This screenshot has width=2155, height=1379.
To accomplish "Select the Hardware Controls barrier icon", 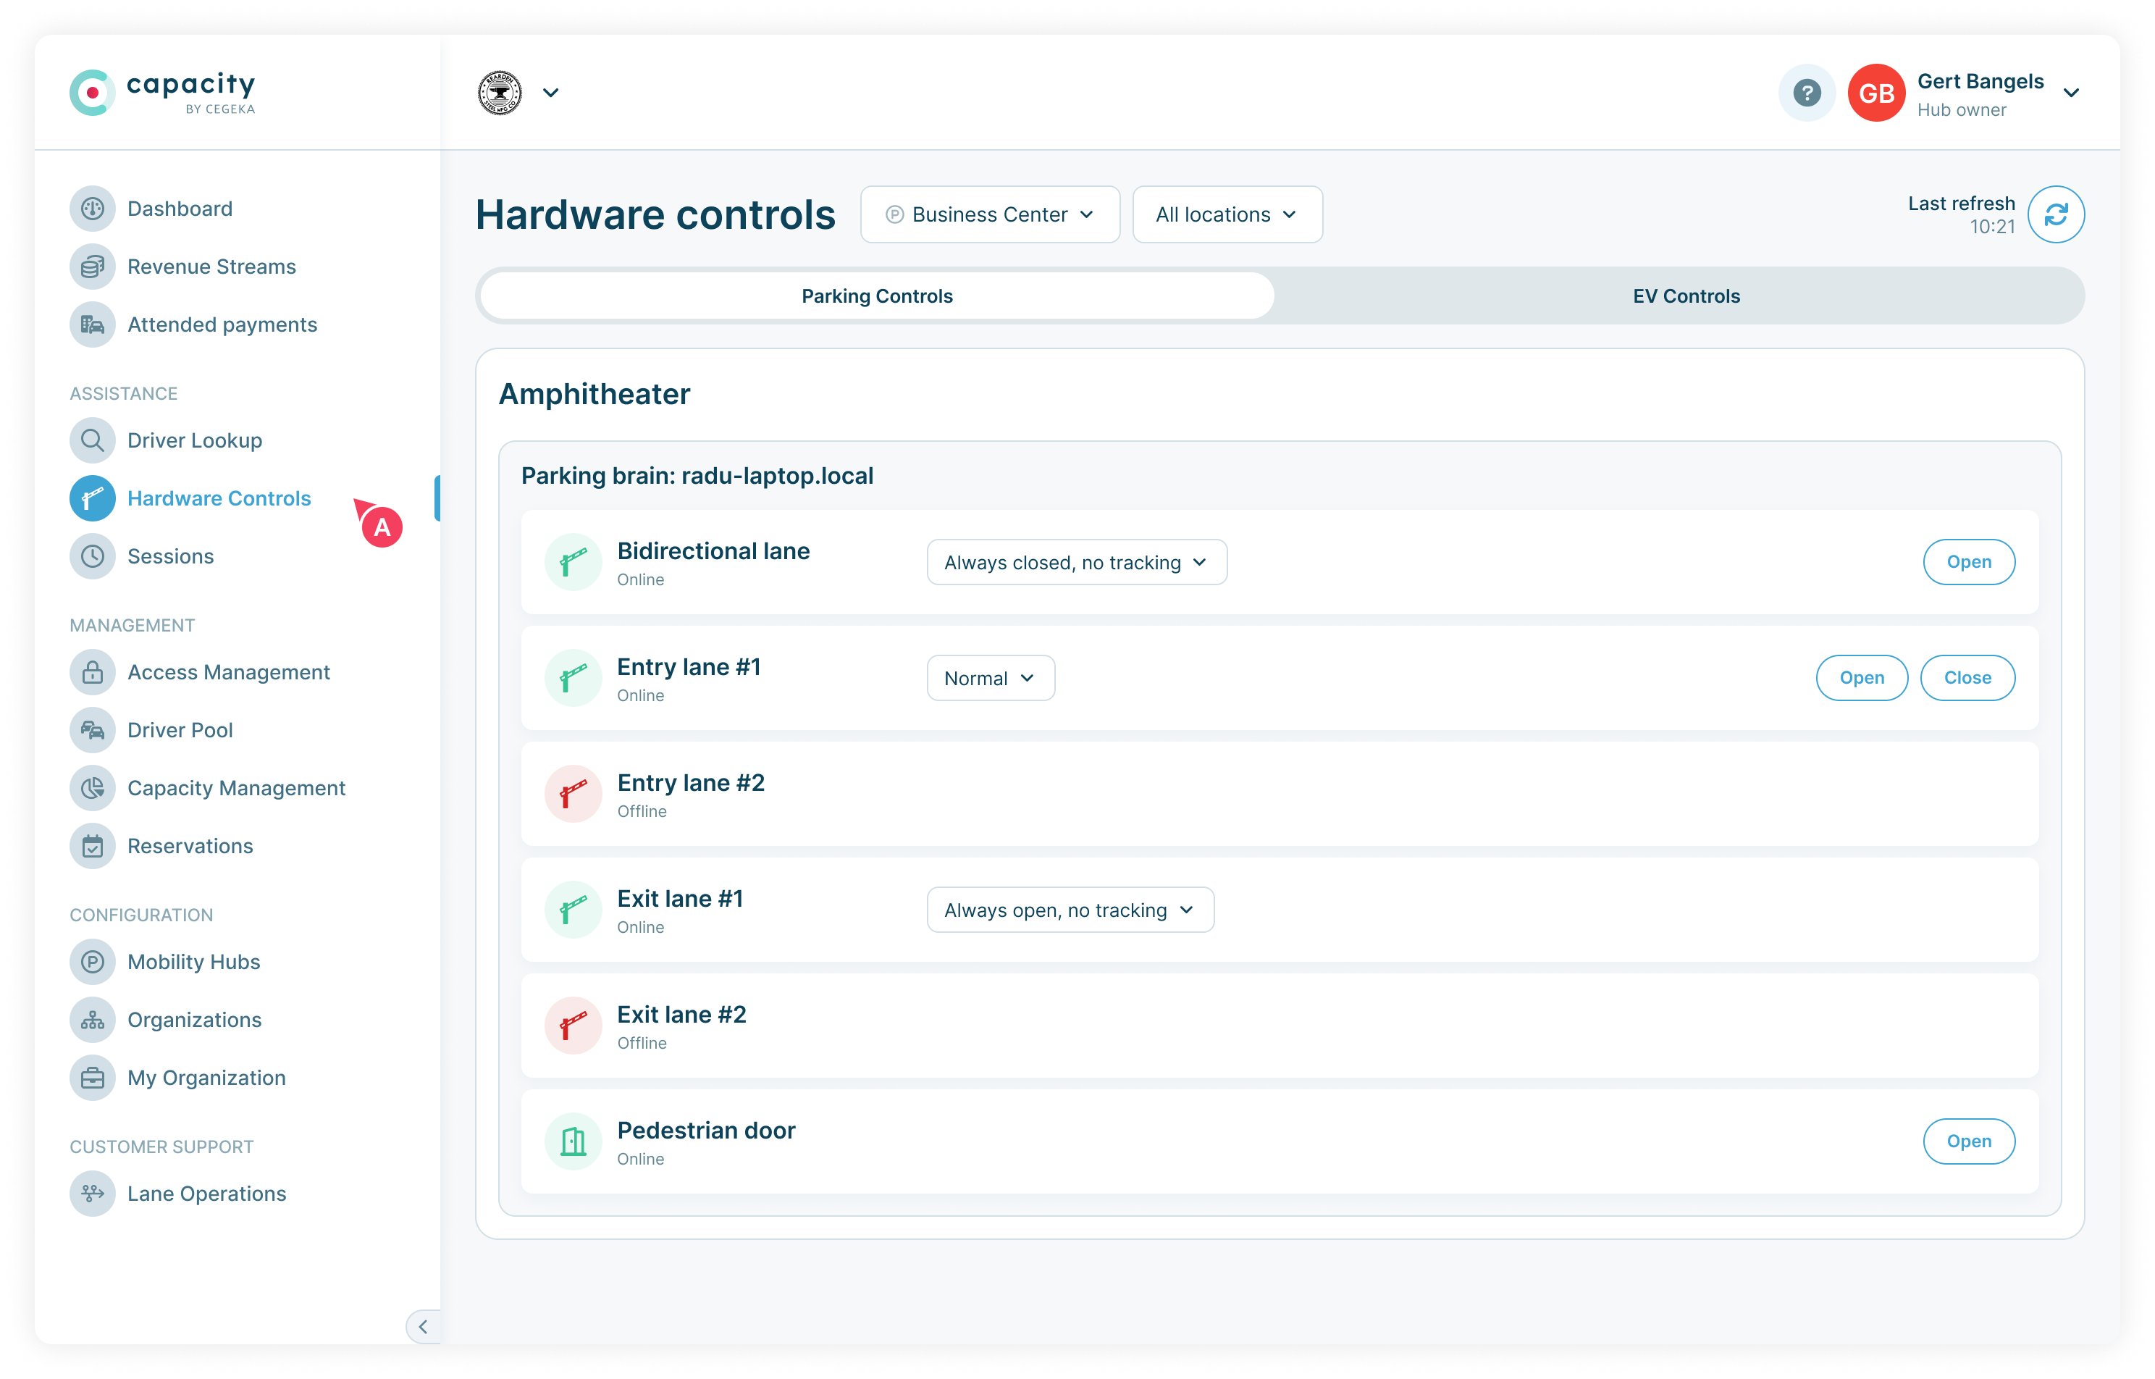I will tap(92, 498).
